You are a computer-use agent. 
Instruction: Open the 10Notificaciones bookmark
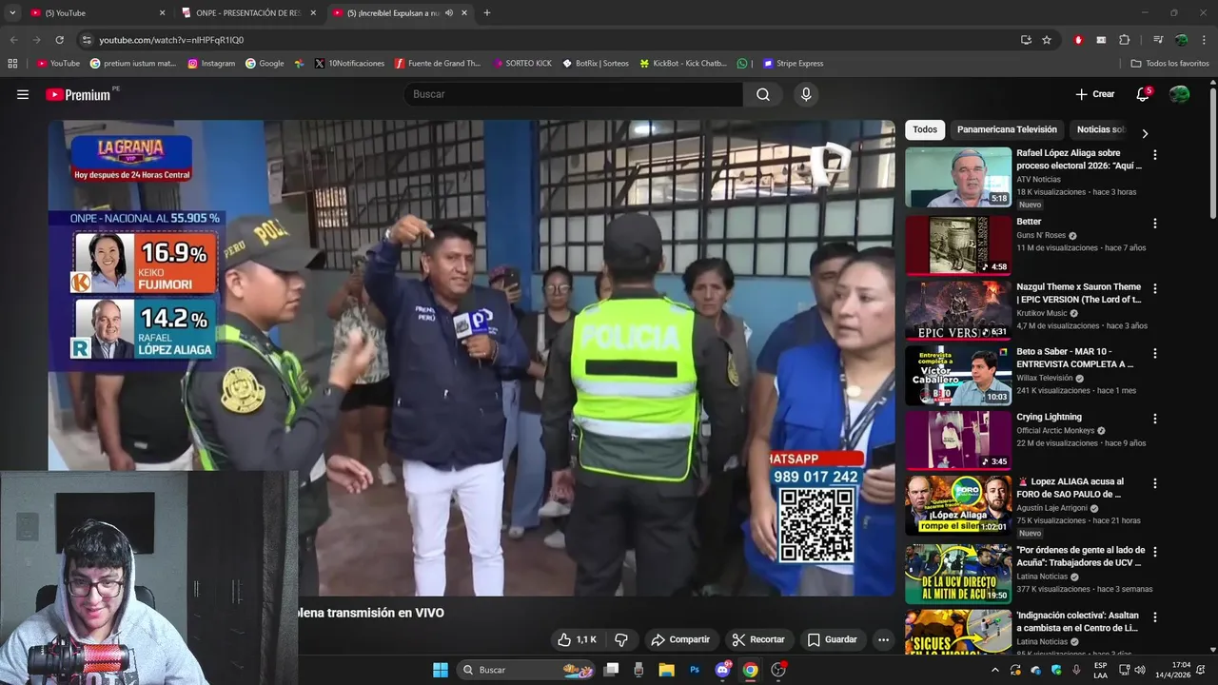[349, 64]
